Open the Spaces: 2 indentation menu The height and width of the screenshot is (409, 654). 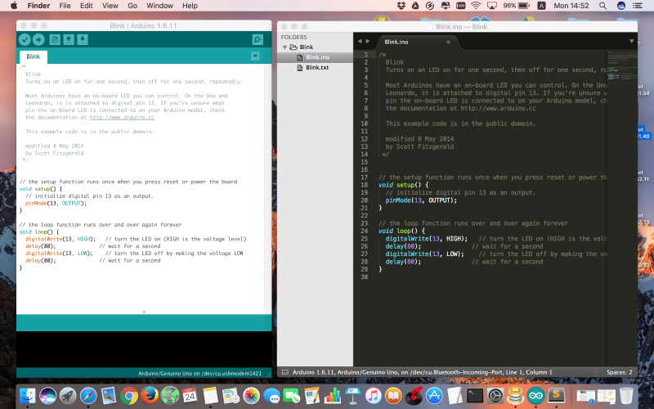620,372
